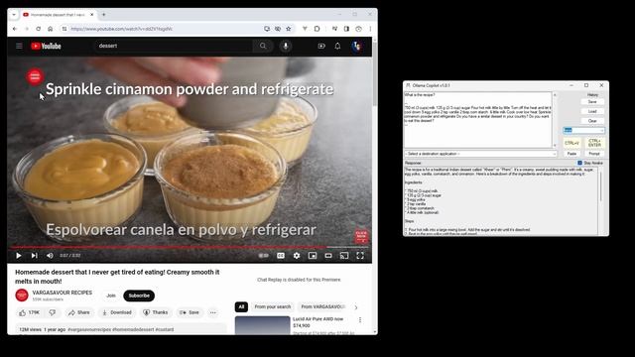This screenshot has height=357, width=635.
Task: Open options for the Lucid Air Pure ad
Action: [x=360, y=319]
